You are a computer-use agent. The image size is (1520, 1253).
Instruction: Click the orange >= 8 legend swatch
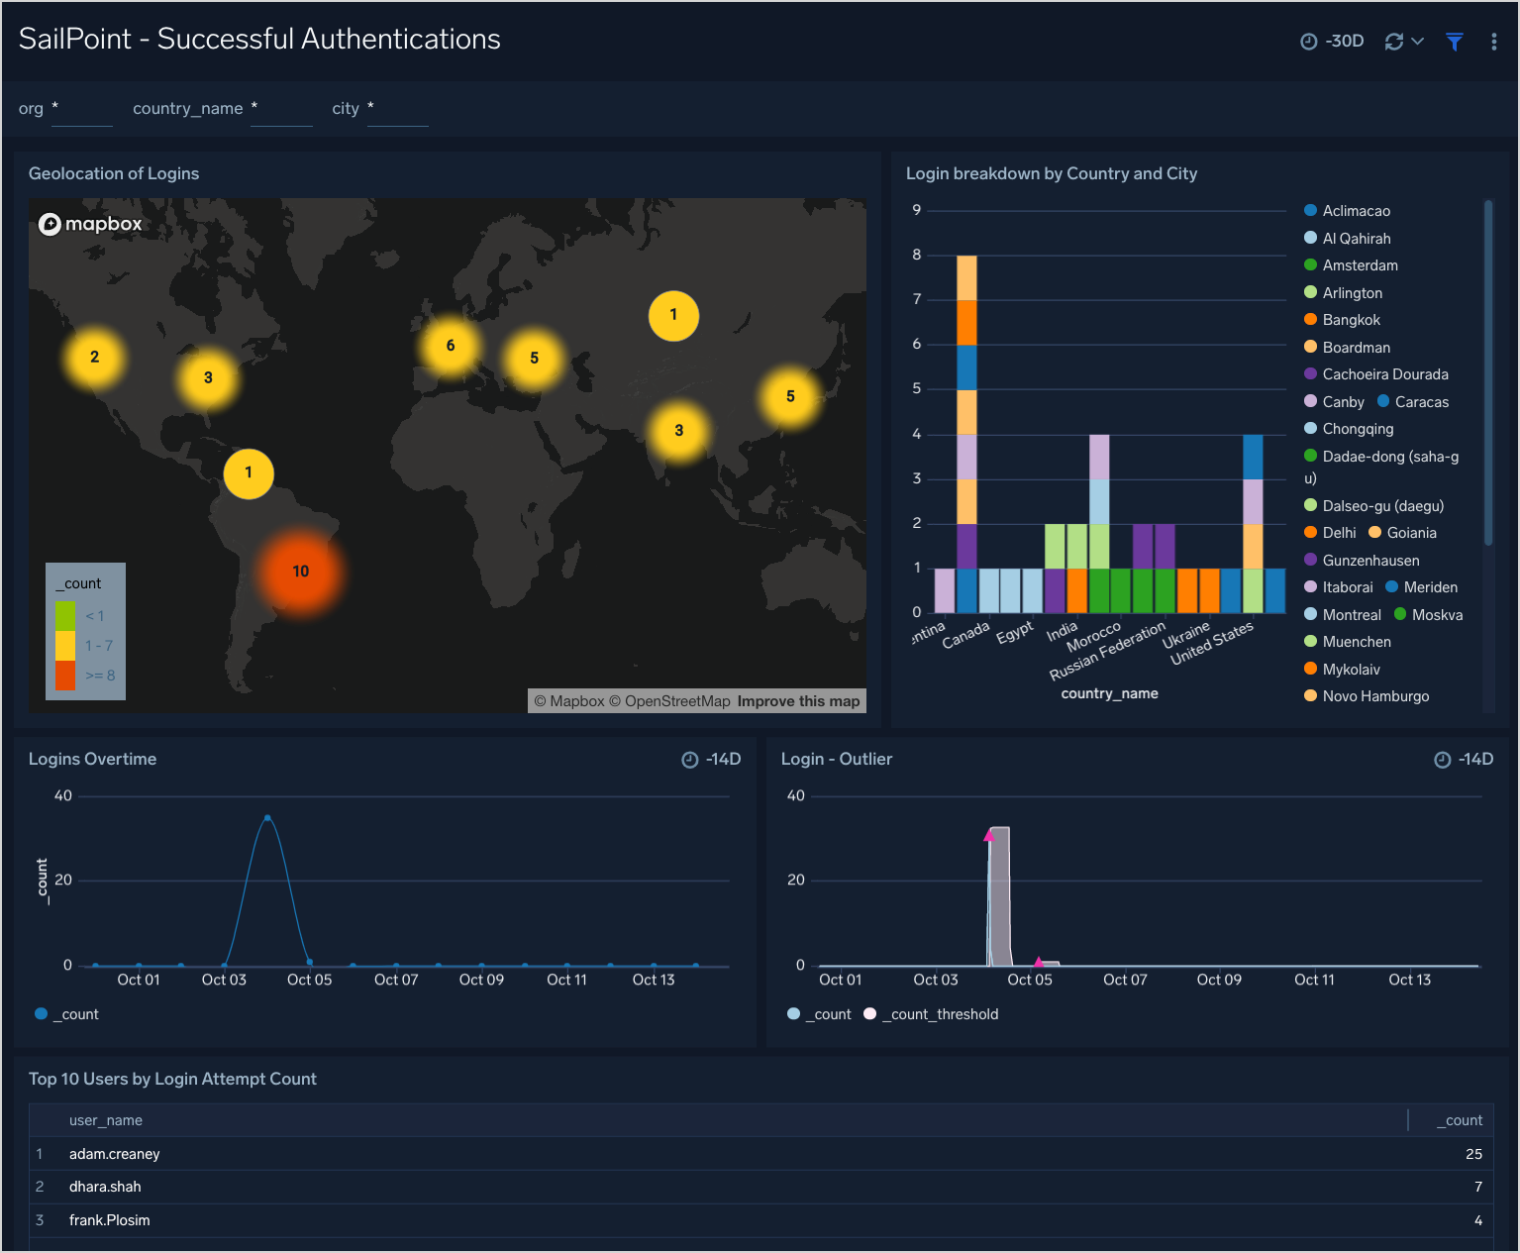click(x=65, y=676)
